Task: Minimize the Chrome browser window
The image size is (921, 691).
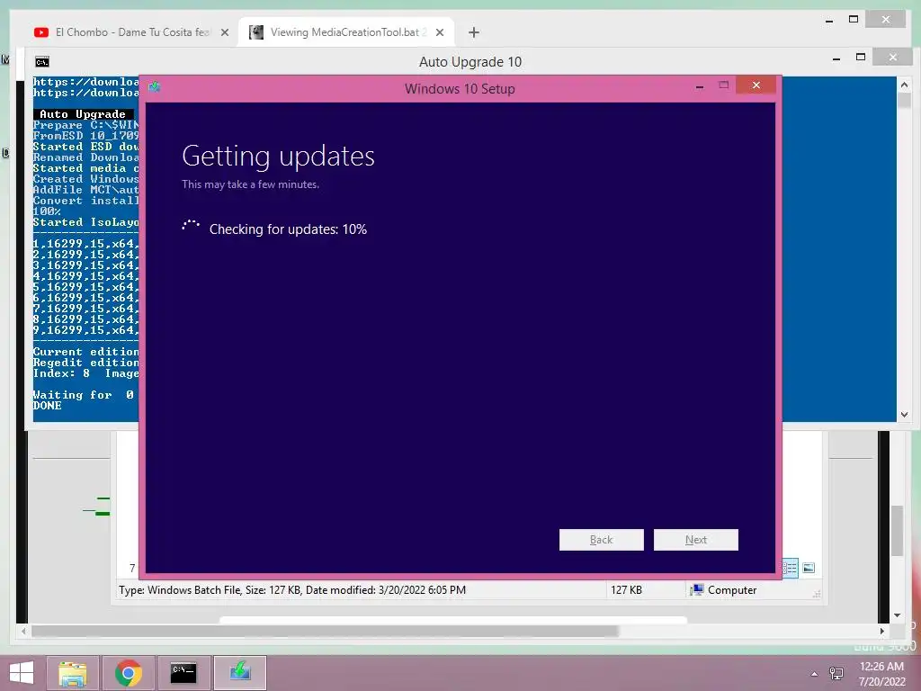Action: pos(828,21)
